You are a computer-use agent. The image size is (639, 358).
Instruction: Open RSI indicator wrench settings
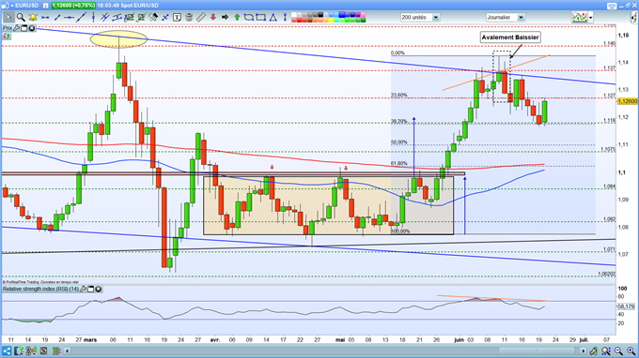pyautogui.click(x=83, y=289)
